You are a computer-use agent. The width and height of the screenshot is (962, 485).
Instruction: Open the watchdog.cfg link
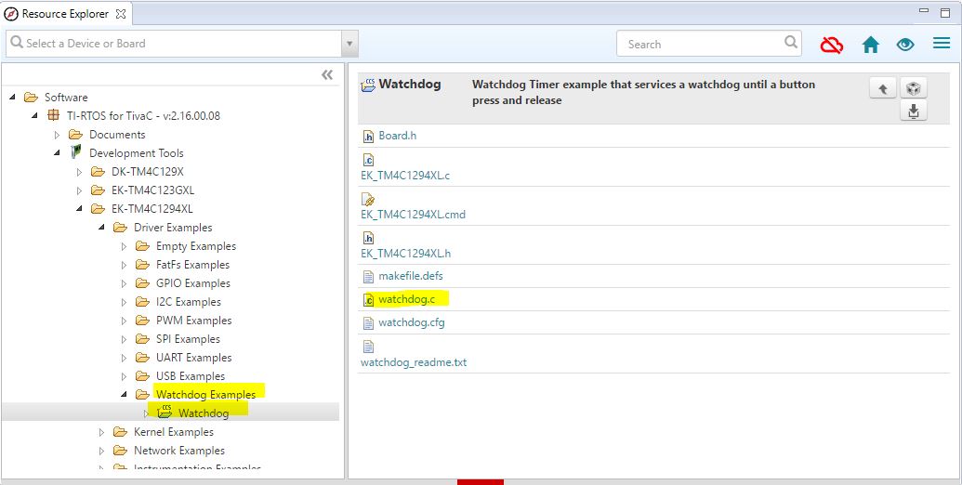tap(412, 321)
